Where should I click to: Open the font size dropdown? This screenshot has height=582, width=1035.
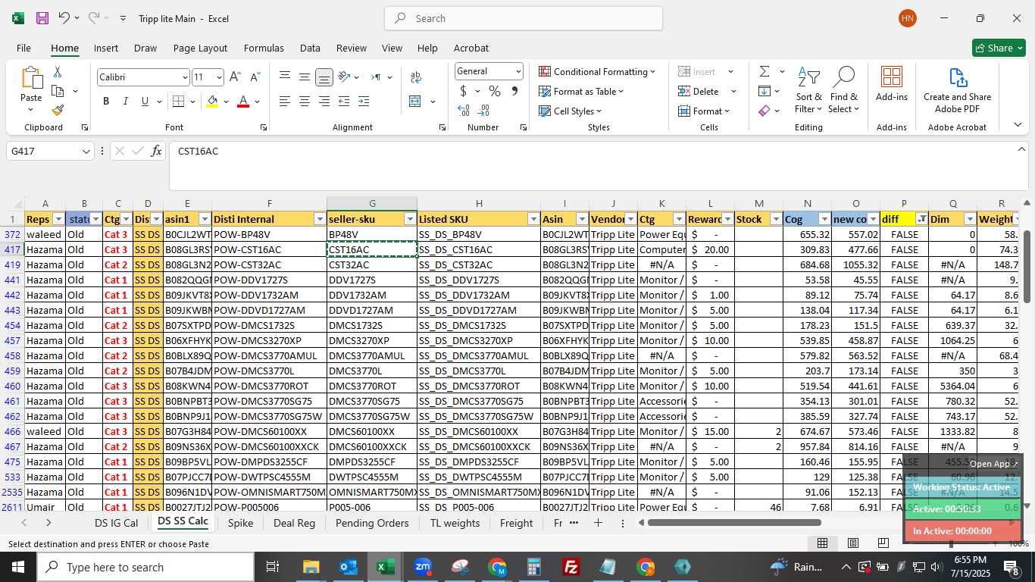[219, 77]
